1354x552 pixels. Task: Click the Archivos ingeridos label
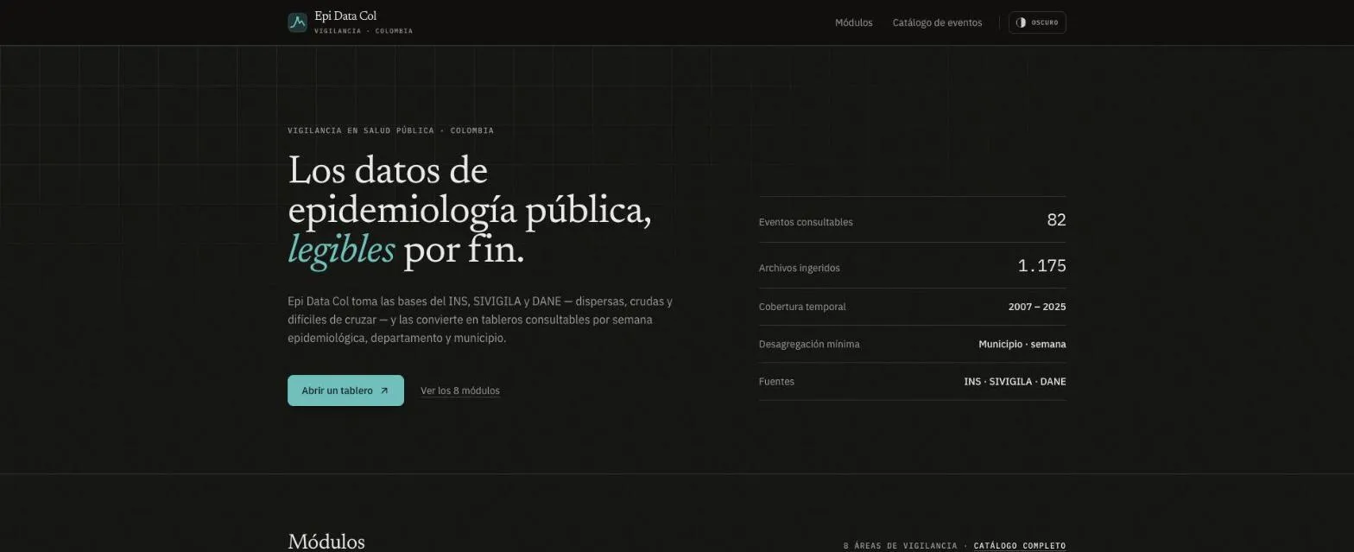point(799,268)
